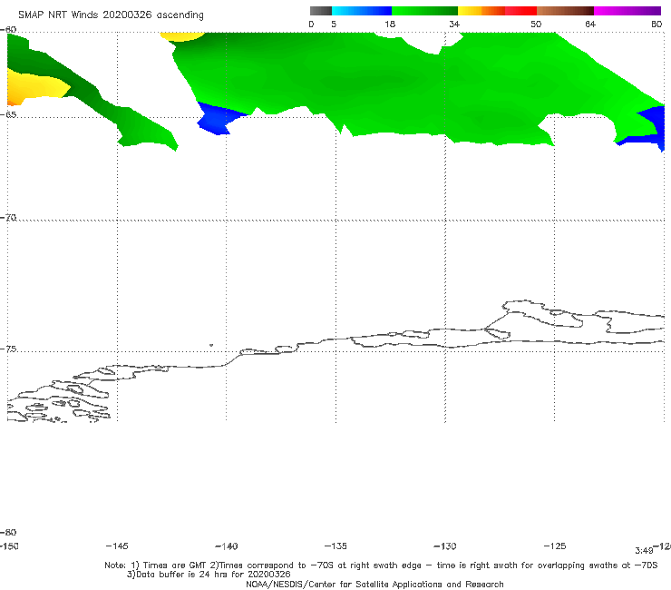Click the latitude label "-65"

8,114
